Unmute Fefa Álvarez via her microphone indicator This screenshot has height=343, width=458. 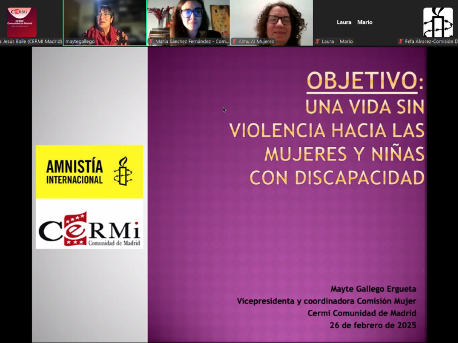400,41
